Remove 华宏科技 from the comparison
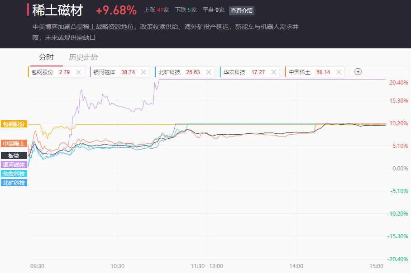 (273, 72)
